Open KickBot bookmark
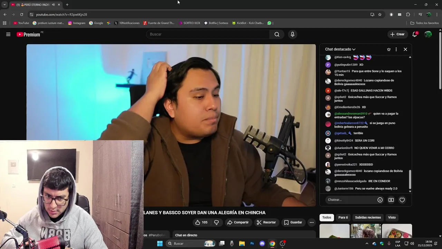 pos(248,23)
